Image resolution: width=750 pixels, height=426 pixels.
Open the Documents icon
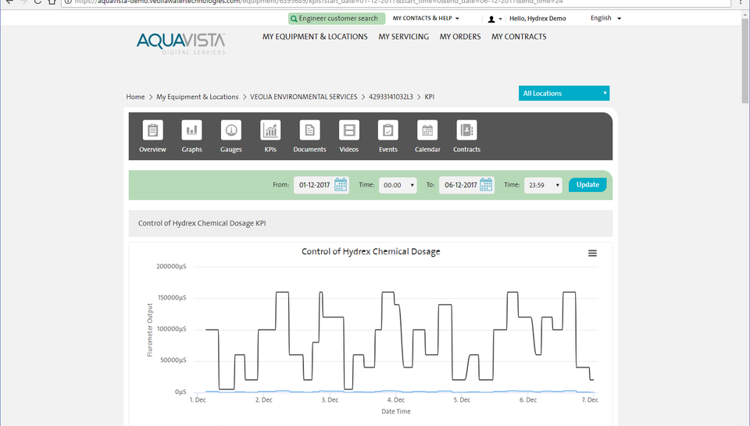(x=309, y=130)
